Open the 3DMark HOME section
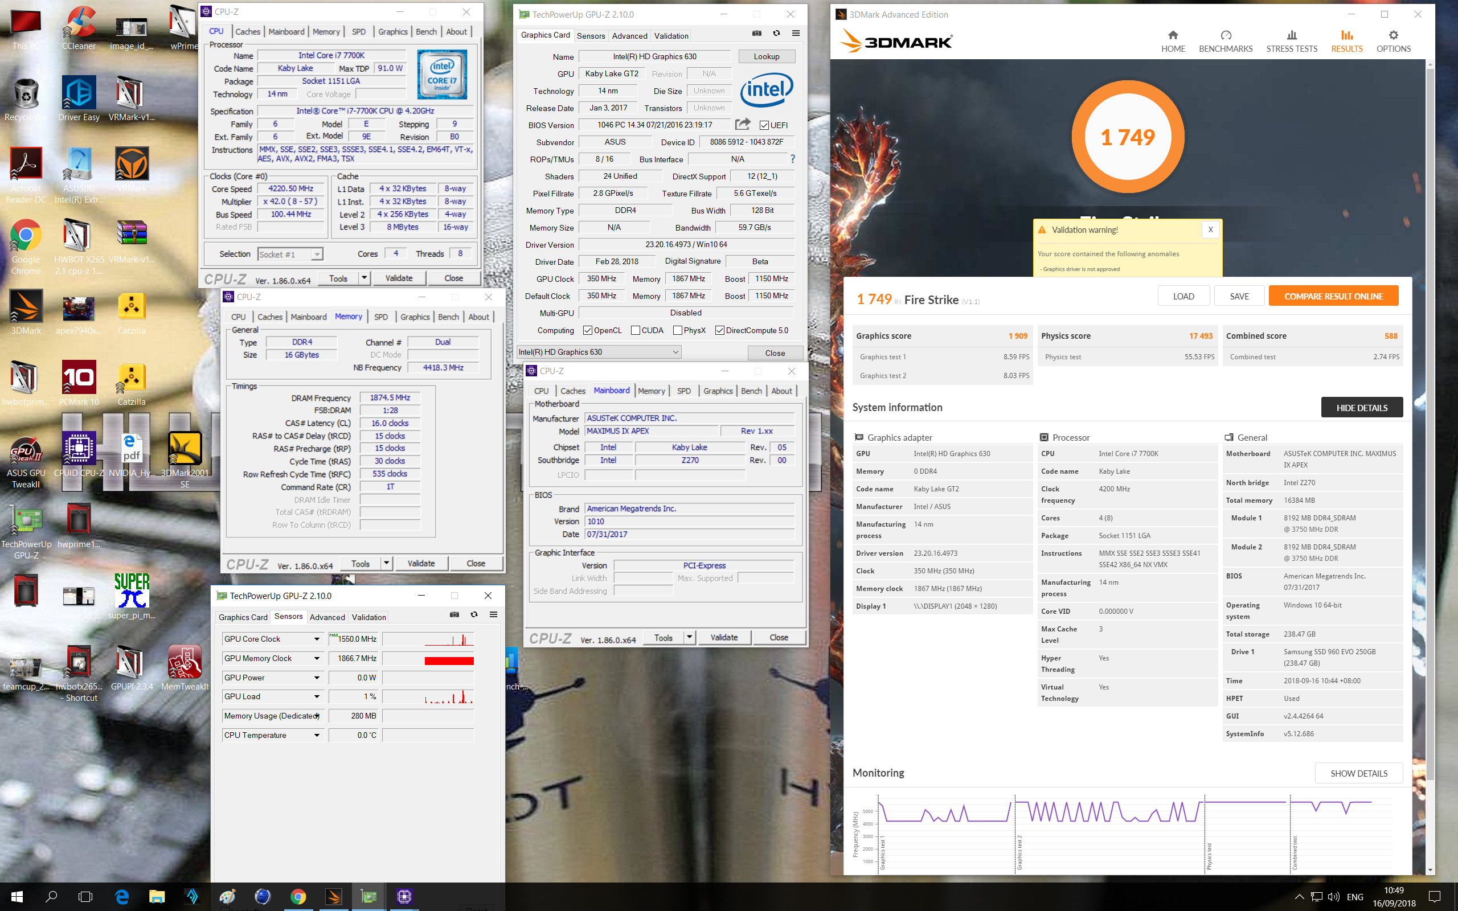 [x=1173, y=41]
